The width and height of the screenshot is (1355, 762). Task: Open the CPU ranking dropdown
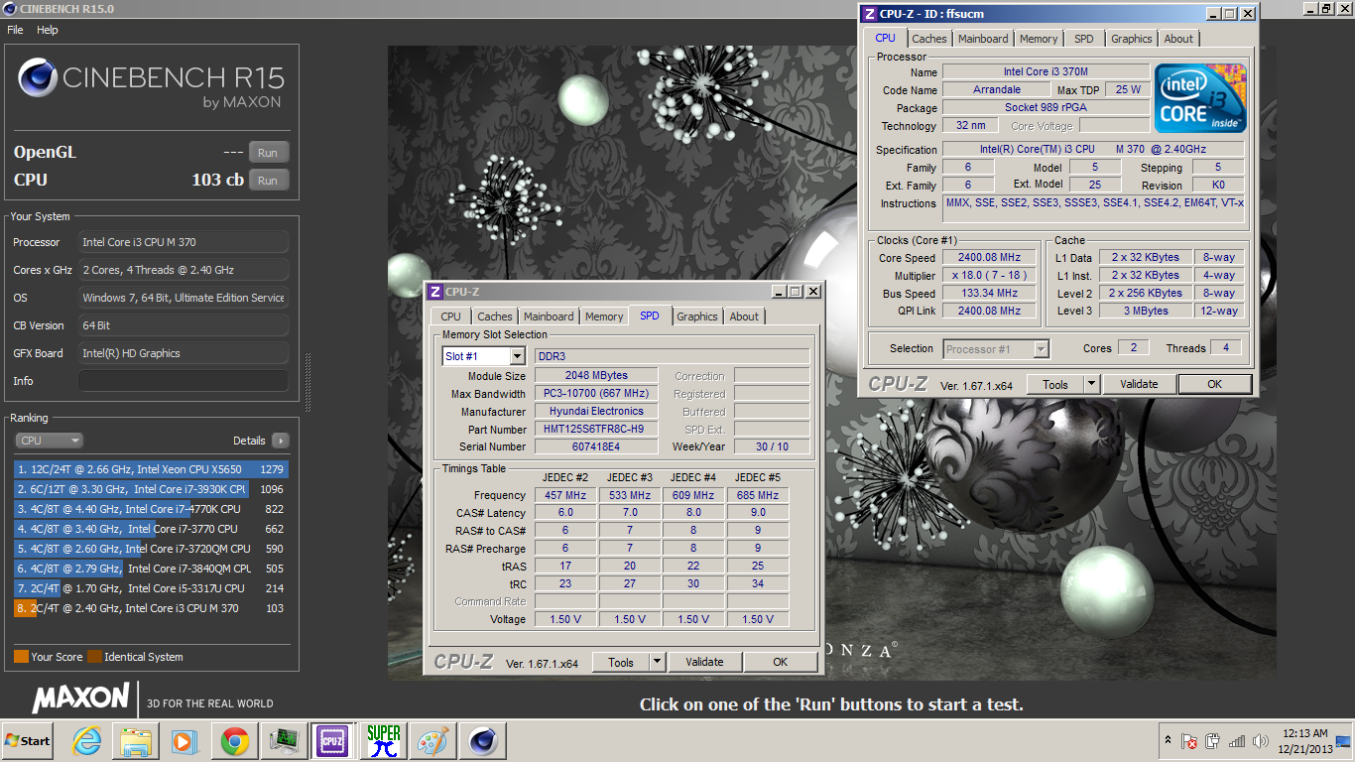(x=49, y=441)
